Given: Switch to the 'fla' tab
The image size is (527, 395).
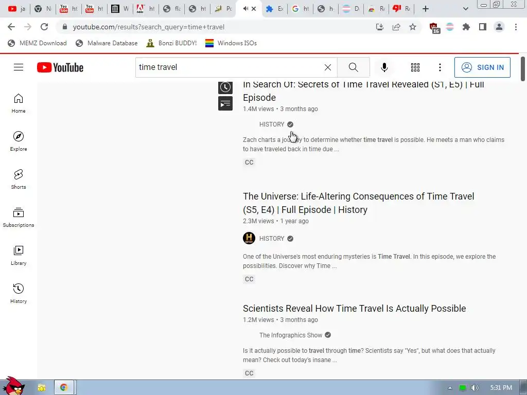Looking at the screenshot, I should (x=172, y=9).
